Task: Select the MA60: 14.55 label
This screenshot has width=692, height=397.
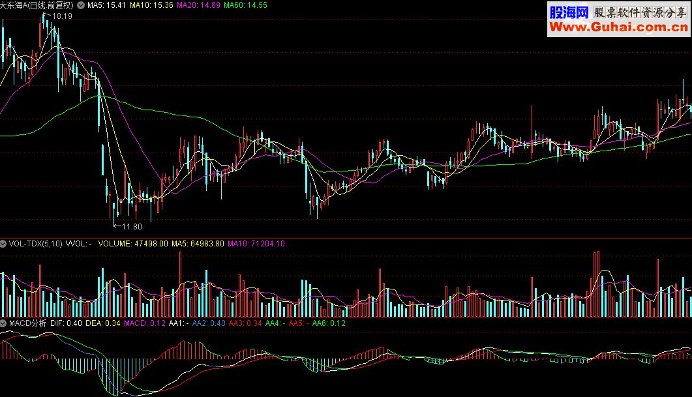Action: pos(245,5)
